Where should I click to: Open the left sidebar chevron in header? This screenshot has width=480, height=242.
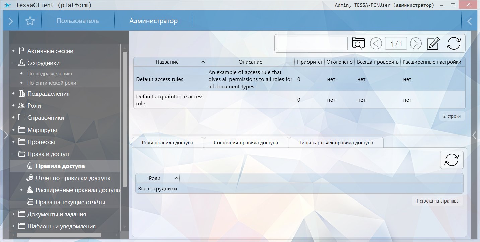(x=11, y=21)
